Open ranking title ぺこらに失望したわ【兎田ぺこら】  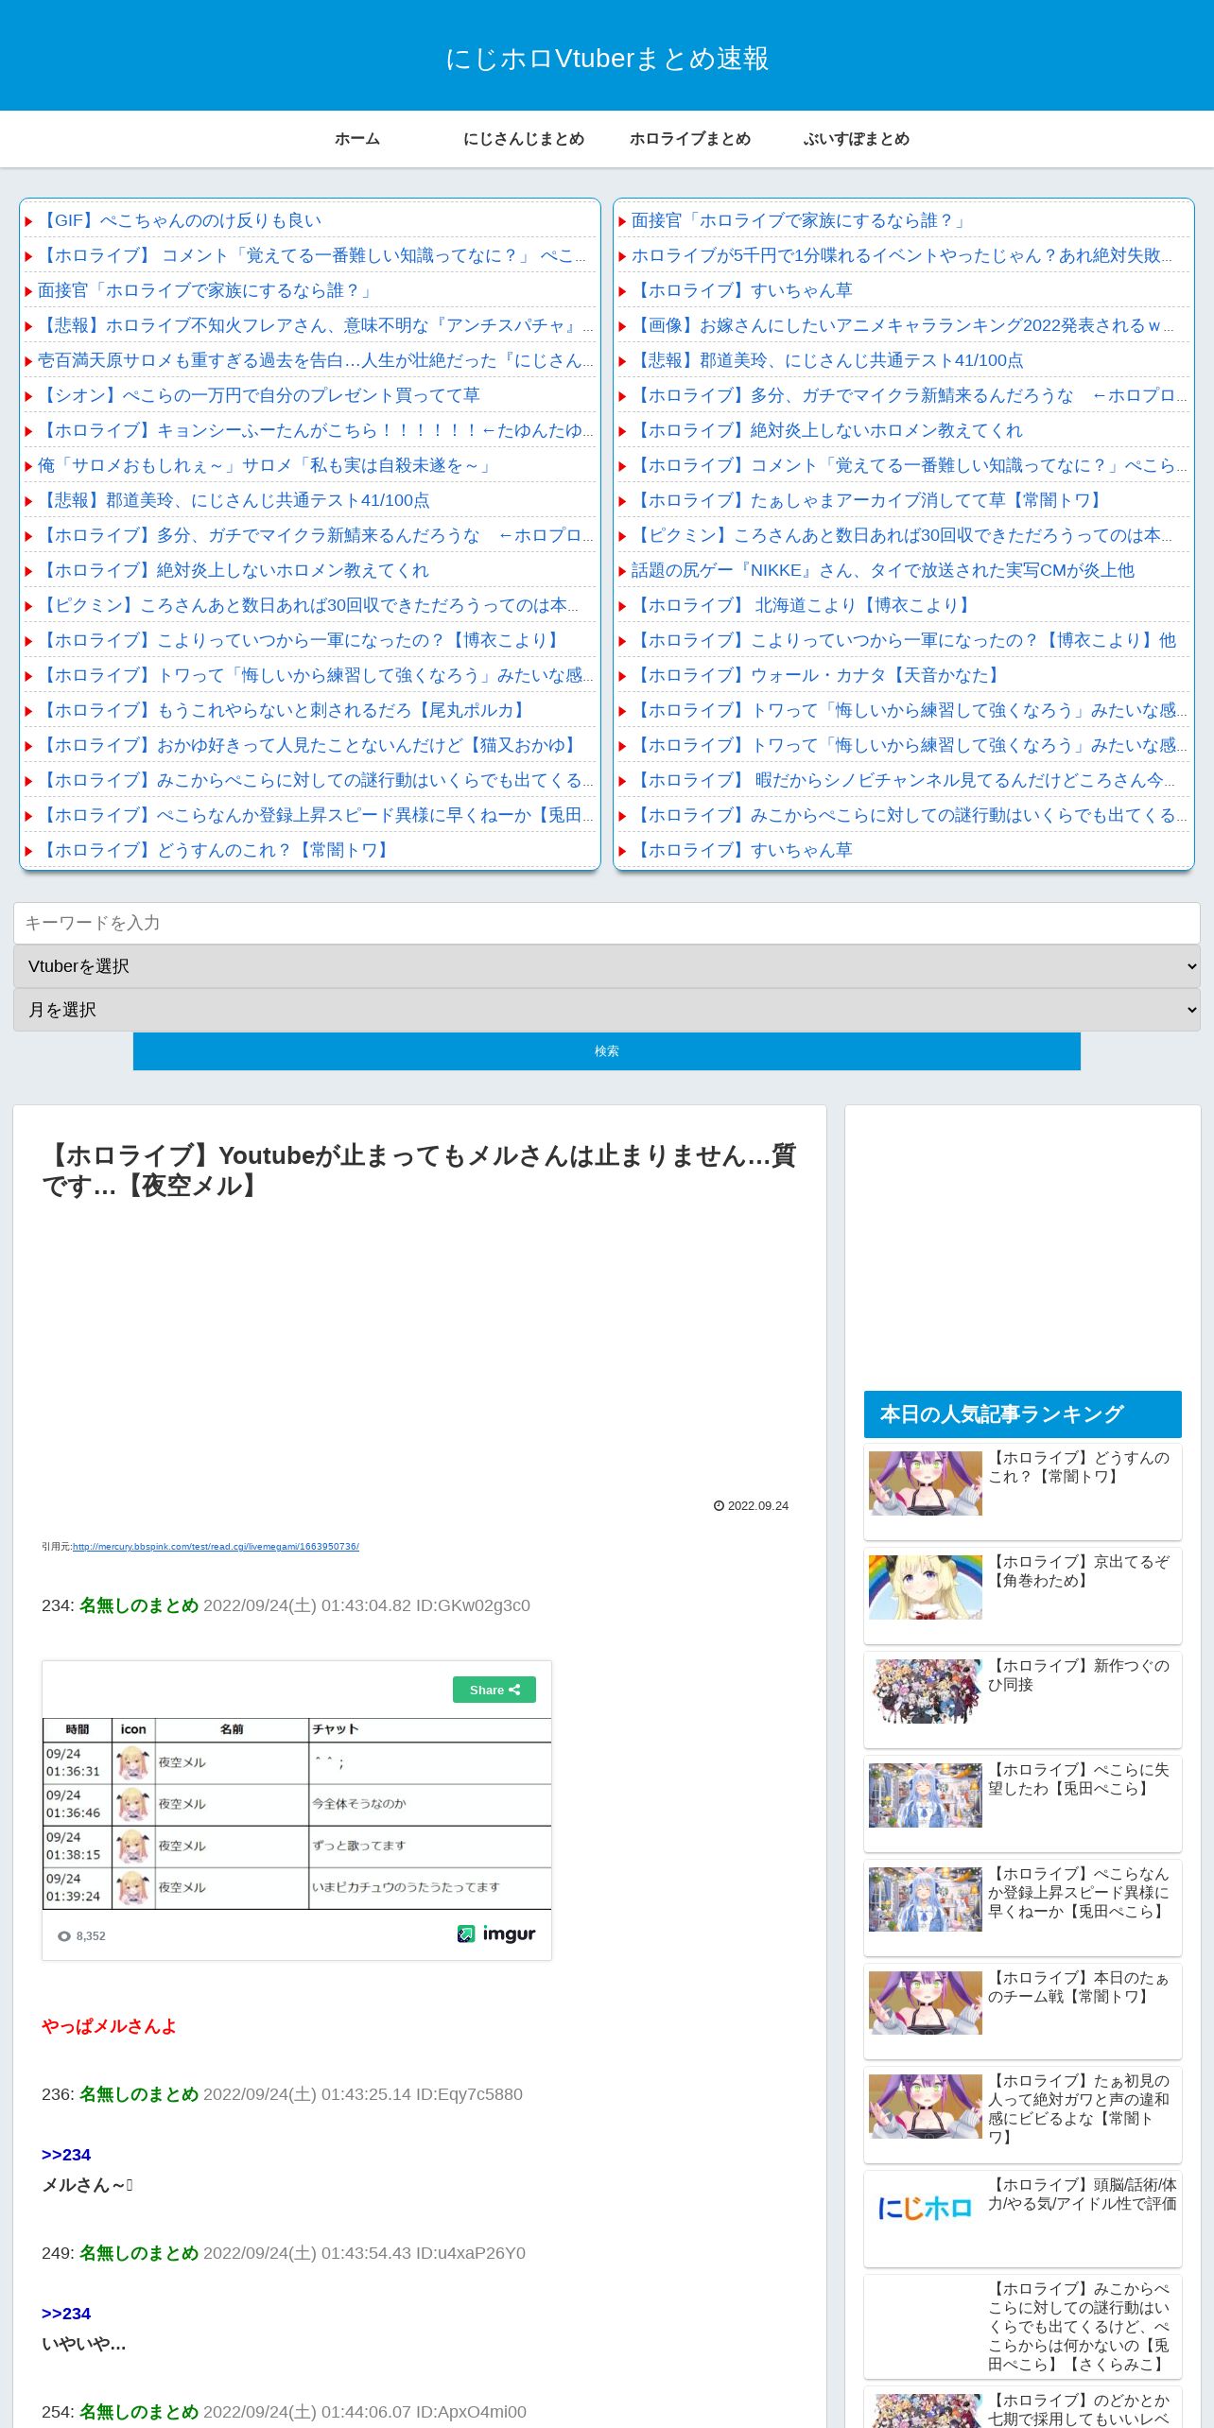tap(1079, 1779)
